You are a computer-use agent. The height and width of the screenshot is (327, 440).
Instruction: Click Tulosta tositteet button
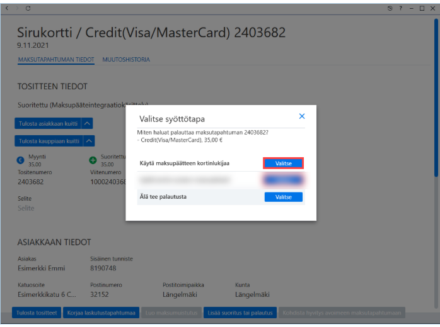(37, 313)
